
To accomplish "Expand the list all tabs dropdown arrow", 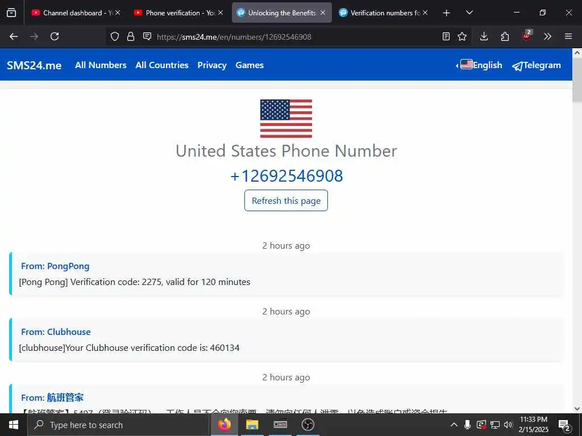I will click(x=469, y=13).
